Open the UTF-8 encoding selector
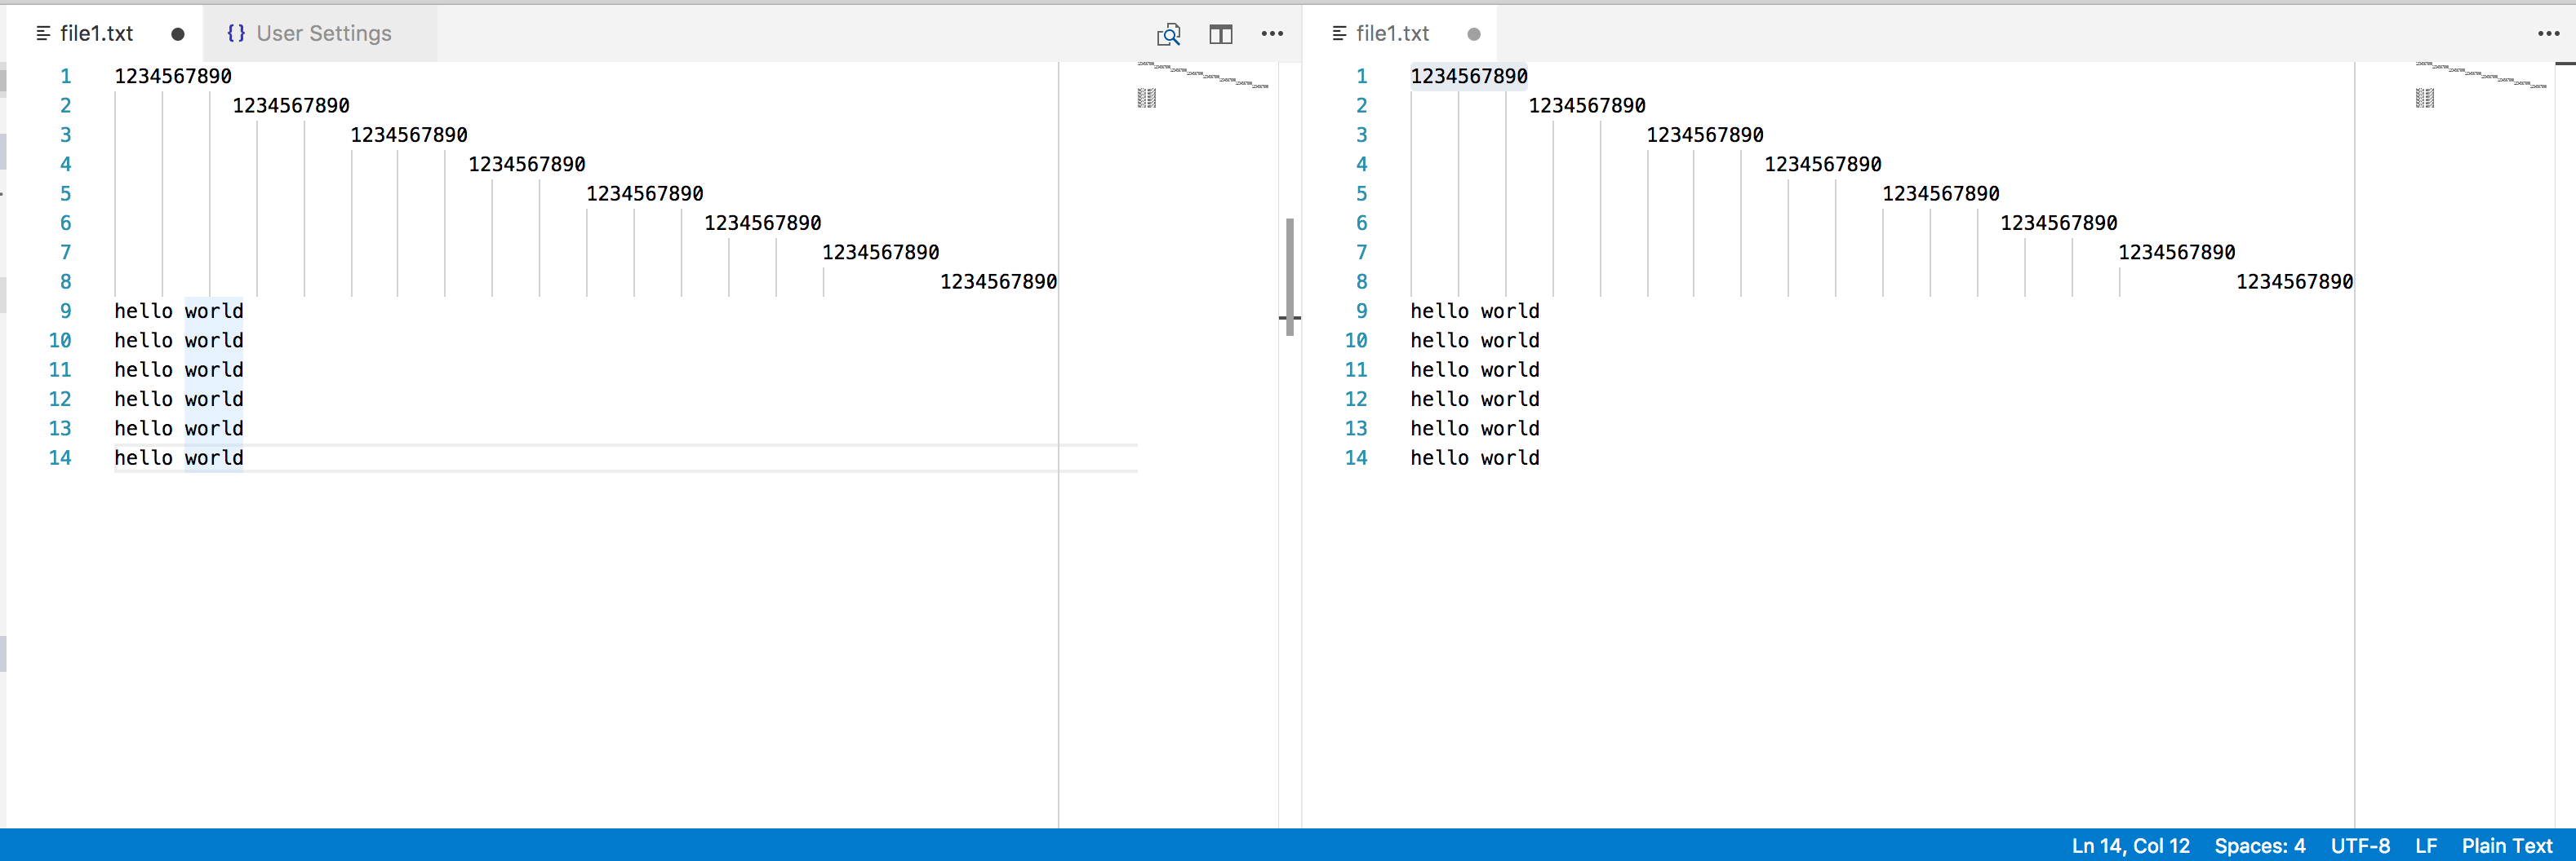This screenshot has width=2576, height=861. point(2361,845)
